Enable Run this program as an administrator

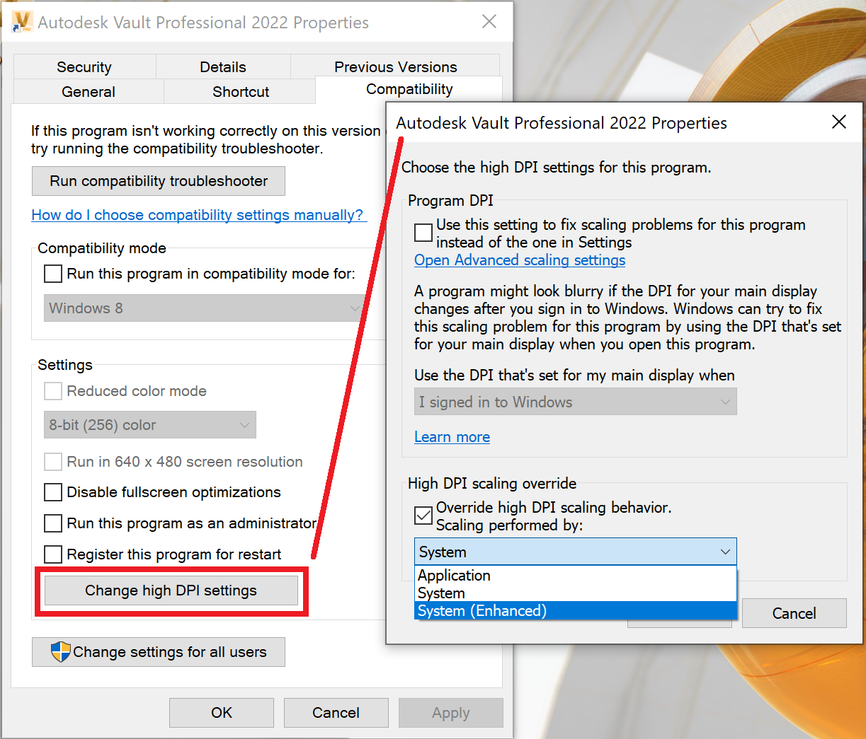52,523
